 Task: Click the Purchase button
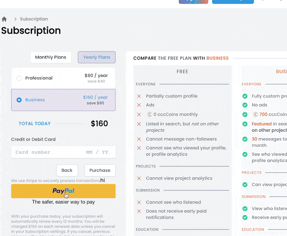(x=100, y=170)
